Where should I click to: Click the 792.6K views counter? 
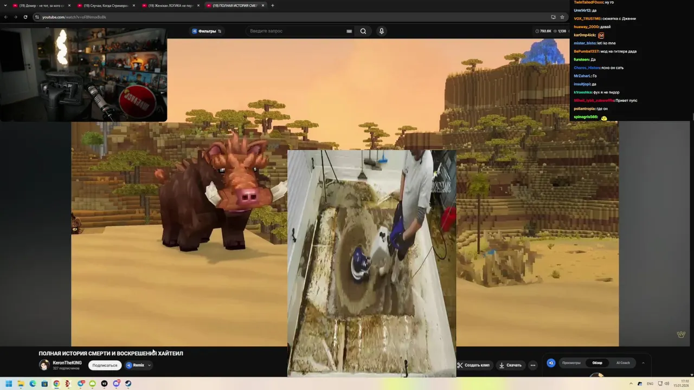coord(543,31)
